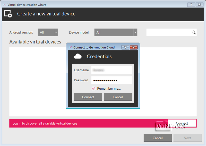Screen dimensions: 206x146
Task: Close the Virtual device creation wizard window
Action: (200, 5)
